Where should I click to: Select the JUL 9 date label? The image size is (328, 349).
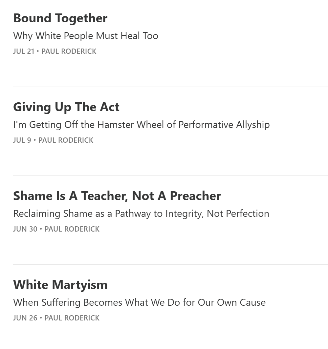22,140
